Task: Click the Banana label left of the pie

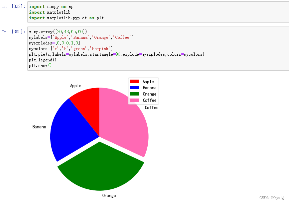Action: point(39,127)
